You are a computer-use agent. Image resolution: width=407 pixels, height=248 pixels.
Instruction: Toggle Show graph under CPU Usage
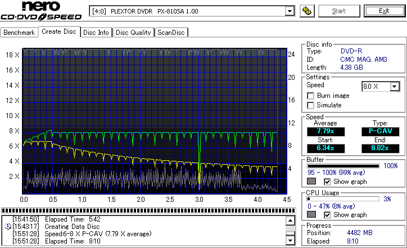(x=328, y=215)
